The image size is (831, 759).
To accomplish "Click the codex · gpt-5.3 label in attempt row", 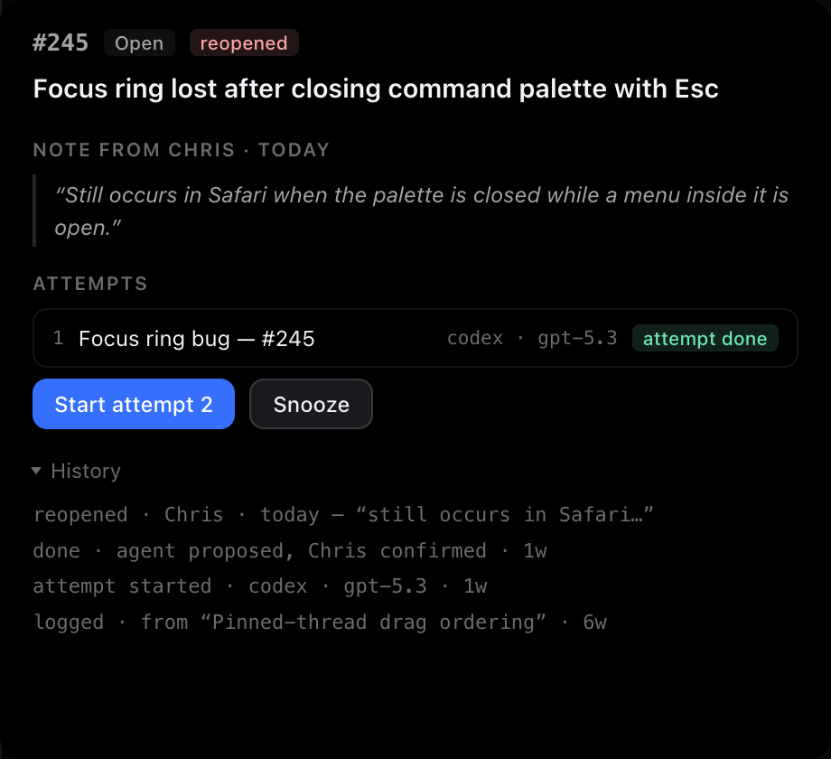I will [532, 338].
